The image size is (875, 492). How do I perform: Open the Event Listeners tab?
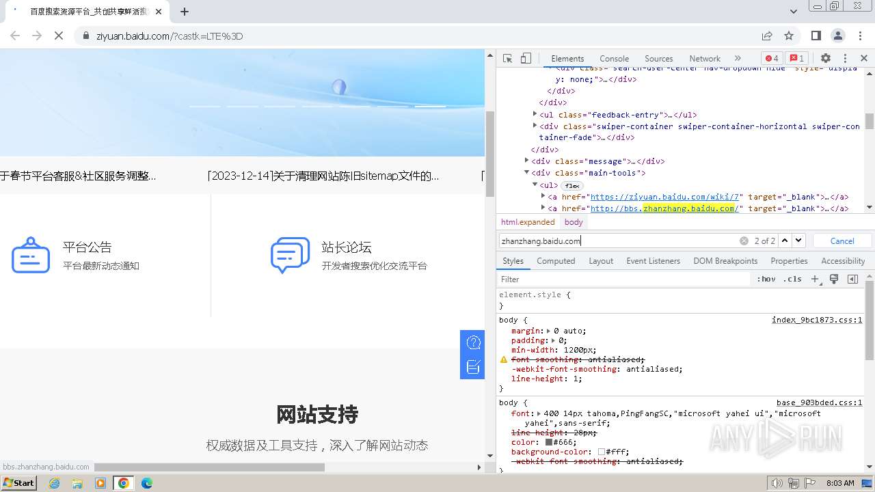653,261
